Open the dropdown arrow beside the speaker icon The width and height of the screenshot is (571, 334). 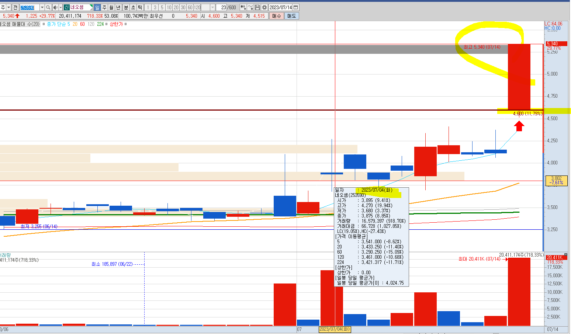(60, 7)
